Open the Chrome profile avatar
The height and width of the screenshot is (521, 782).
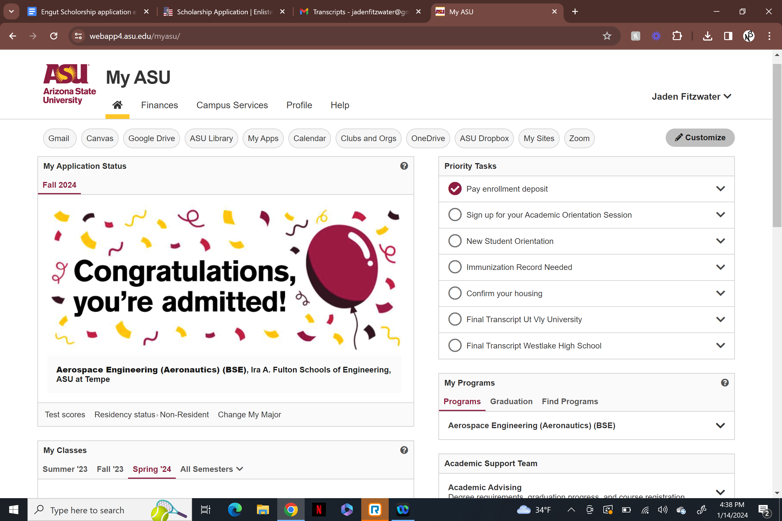click(x=749, y=36)
